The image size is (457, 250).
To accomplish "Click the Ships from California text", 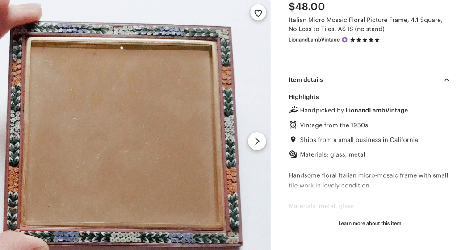I will pos(359,140).
